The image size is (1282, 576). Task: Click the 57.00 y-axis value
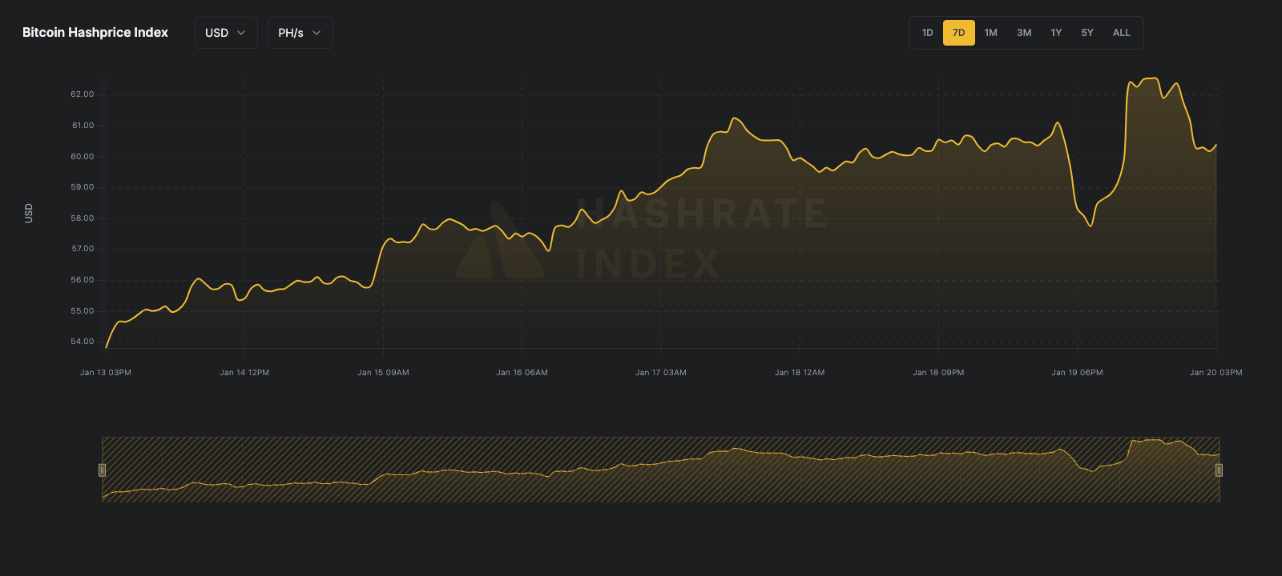tap(83, 249)
